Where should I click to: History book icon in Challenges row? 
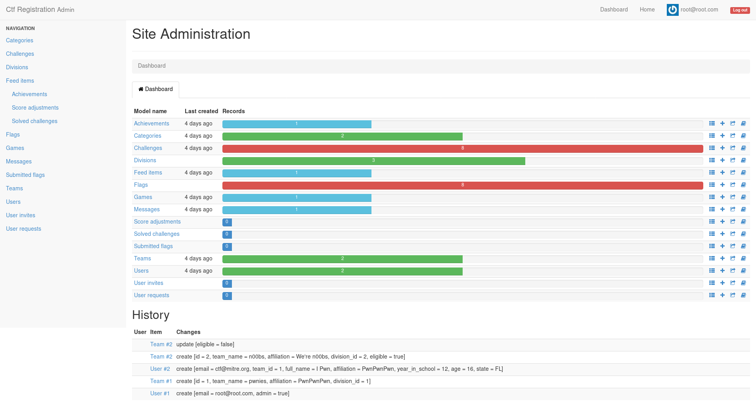click(x=743, y=148)
